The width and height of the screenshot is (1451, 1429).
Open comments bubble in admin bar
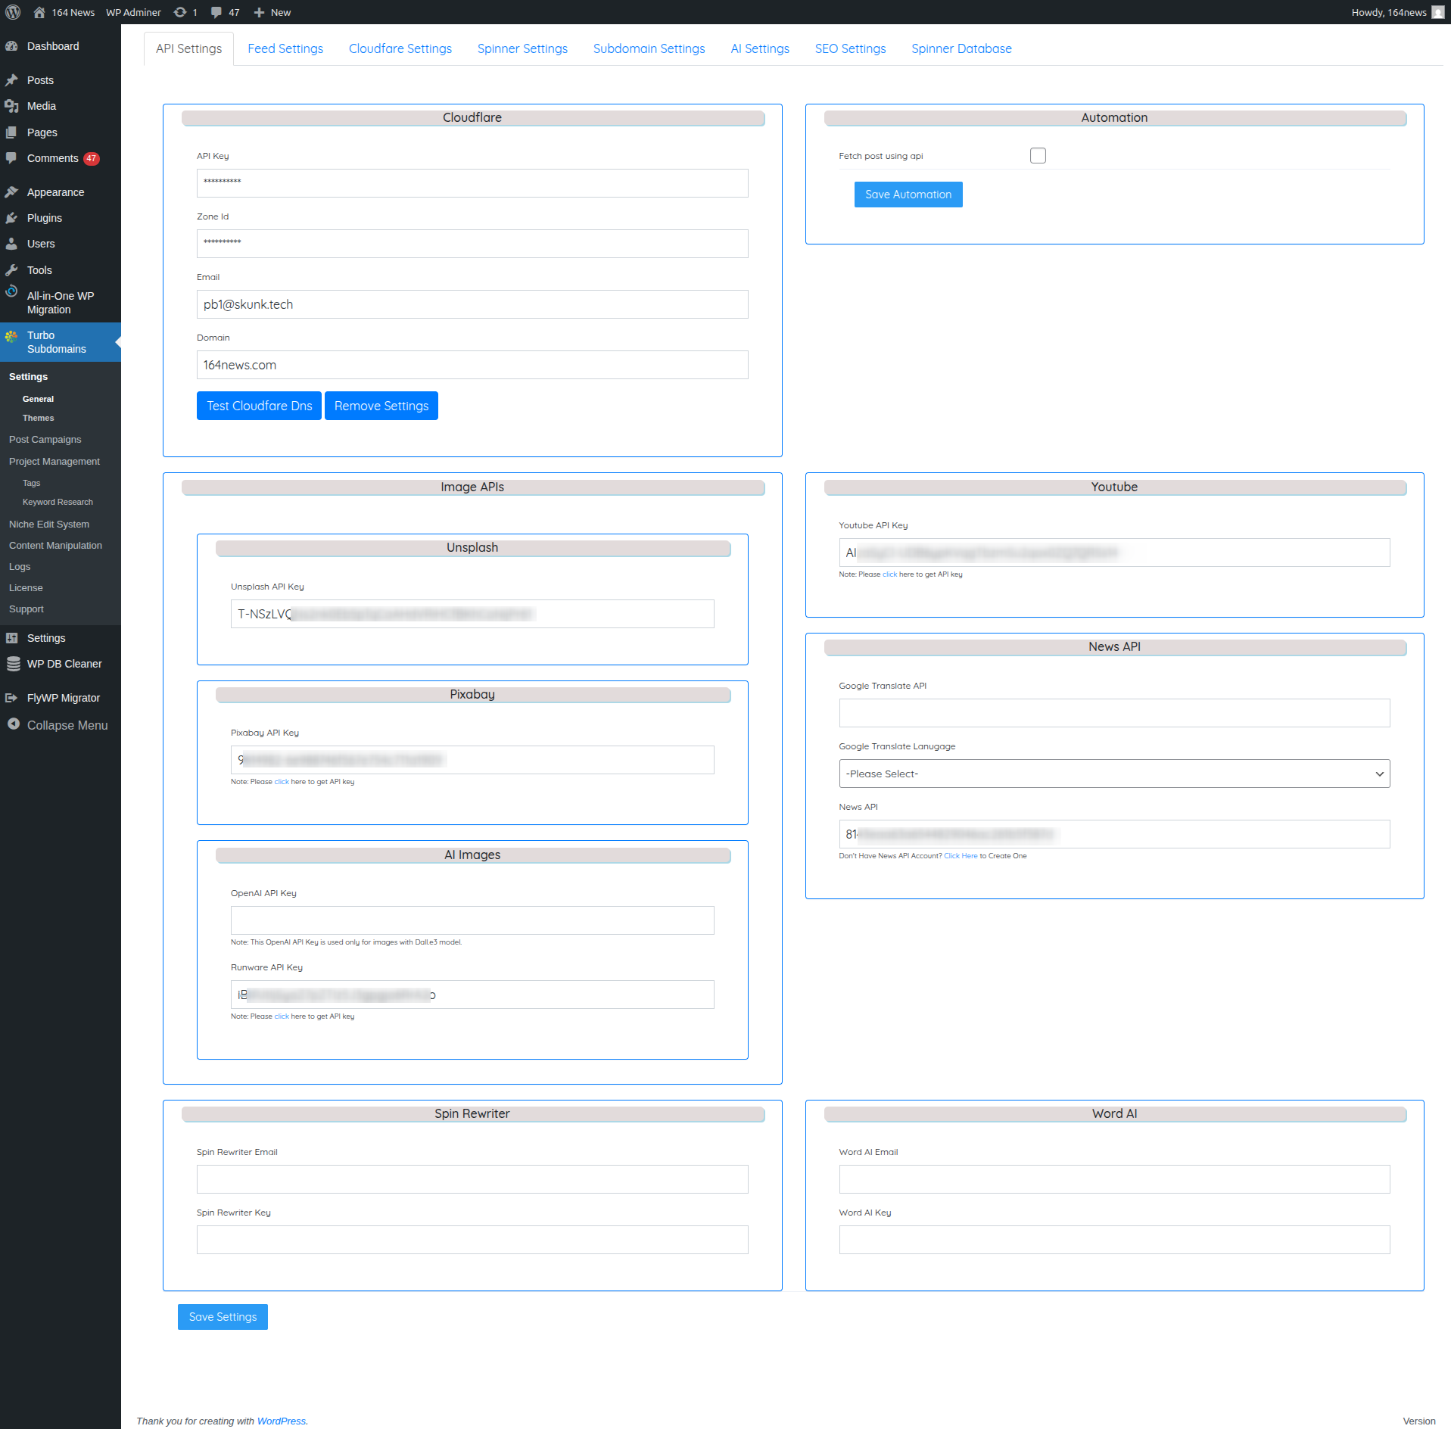pyautogui.click(x=216, y=12)
